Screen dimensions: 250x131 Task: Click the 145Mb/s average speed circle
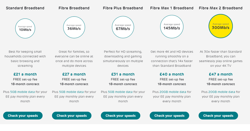(x=172, y=27)
